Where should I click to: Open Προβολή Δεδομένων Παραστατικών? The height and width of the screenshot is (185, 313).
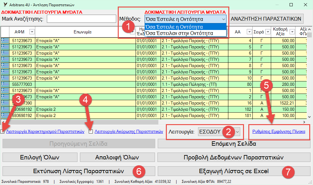click(x=234, y=157)
